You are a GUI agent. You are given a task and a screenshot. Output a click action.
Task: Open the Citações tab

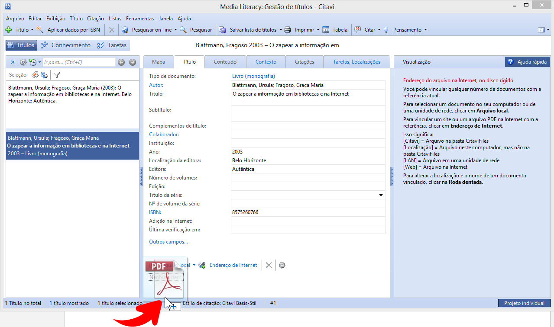pos(305,62)
